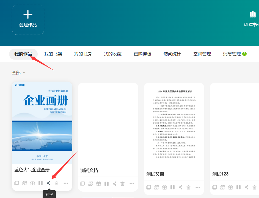The height and width of the screenshot is (198, 259).
Task: Expand the 全部 filter dropdown
Action: (x=18, y=72)
